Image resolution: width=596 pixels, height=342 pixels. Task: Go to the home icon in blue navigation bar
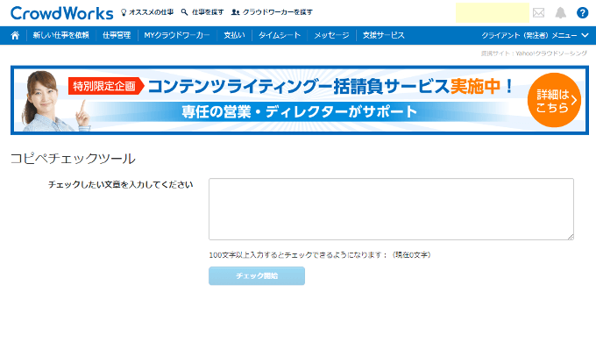[15, 35]
